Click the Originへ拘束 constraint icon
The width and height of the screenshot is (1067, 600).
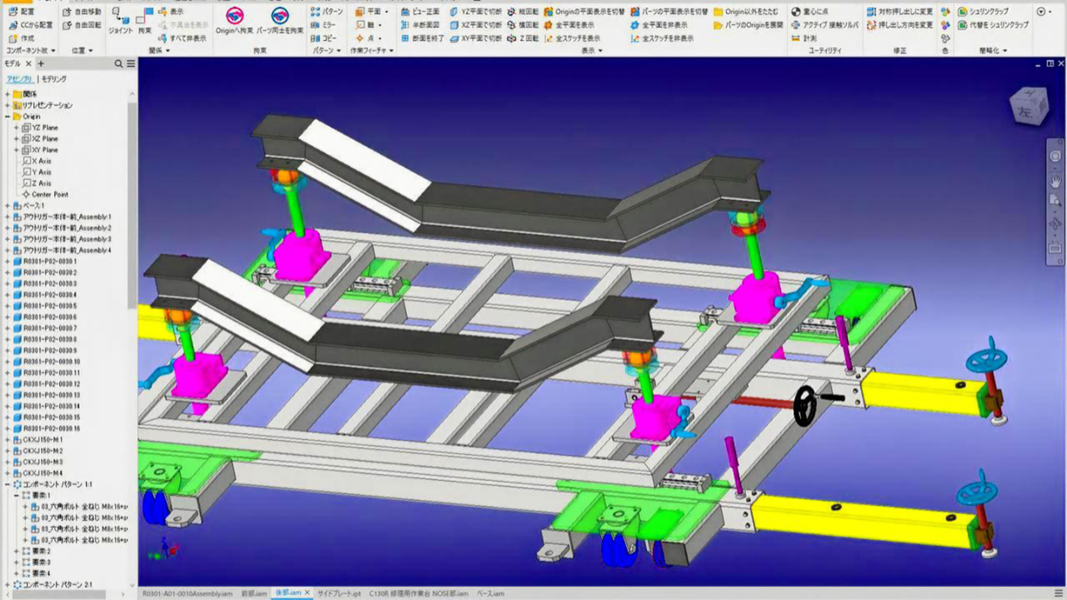click(x=234, y=22)
